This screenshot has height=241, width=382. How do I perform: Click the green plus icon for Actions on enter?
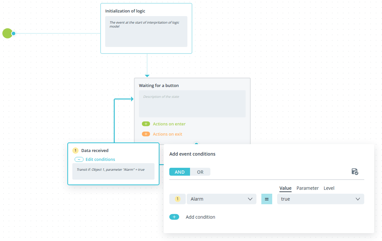click(x=146, y=124)
